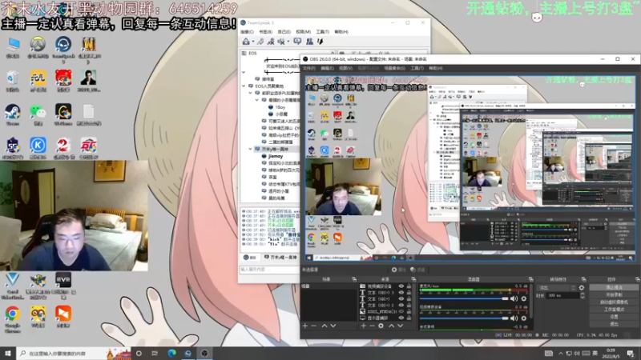Collapse the 芥末y唯一真神 channel tree

click(251, 149)
